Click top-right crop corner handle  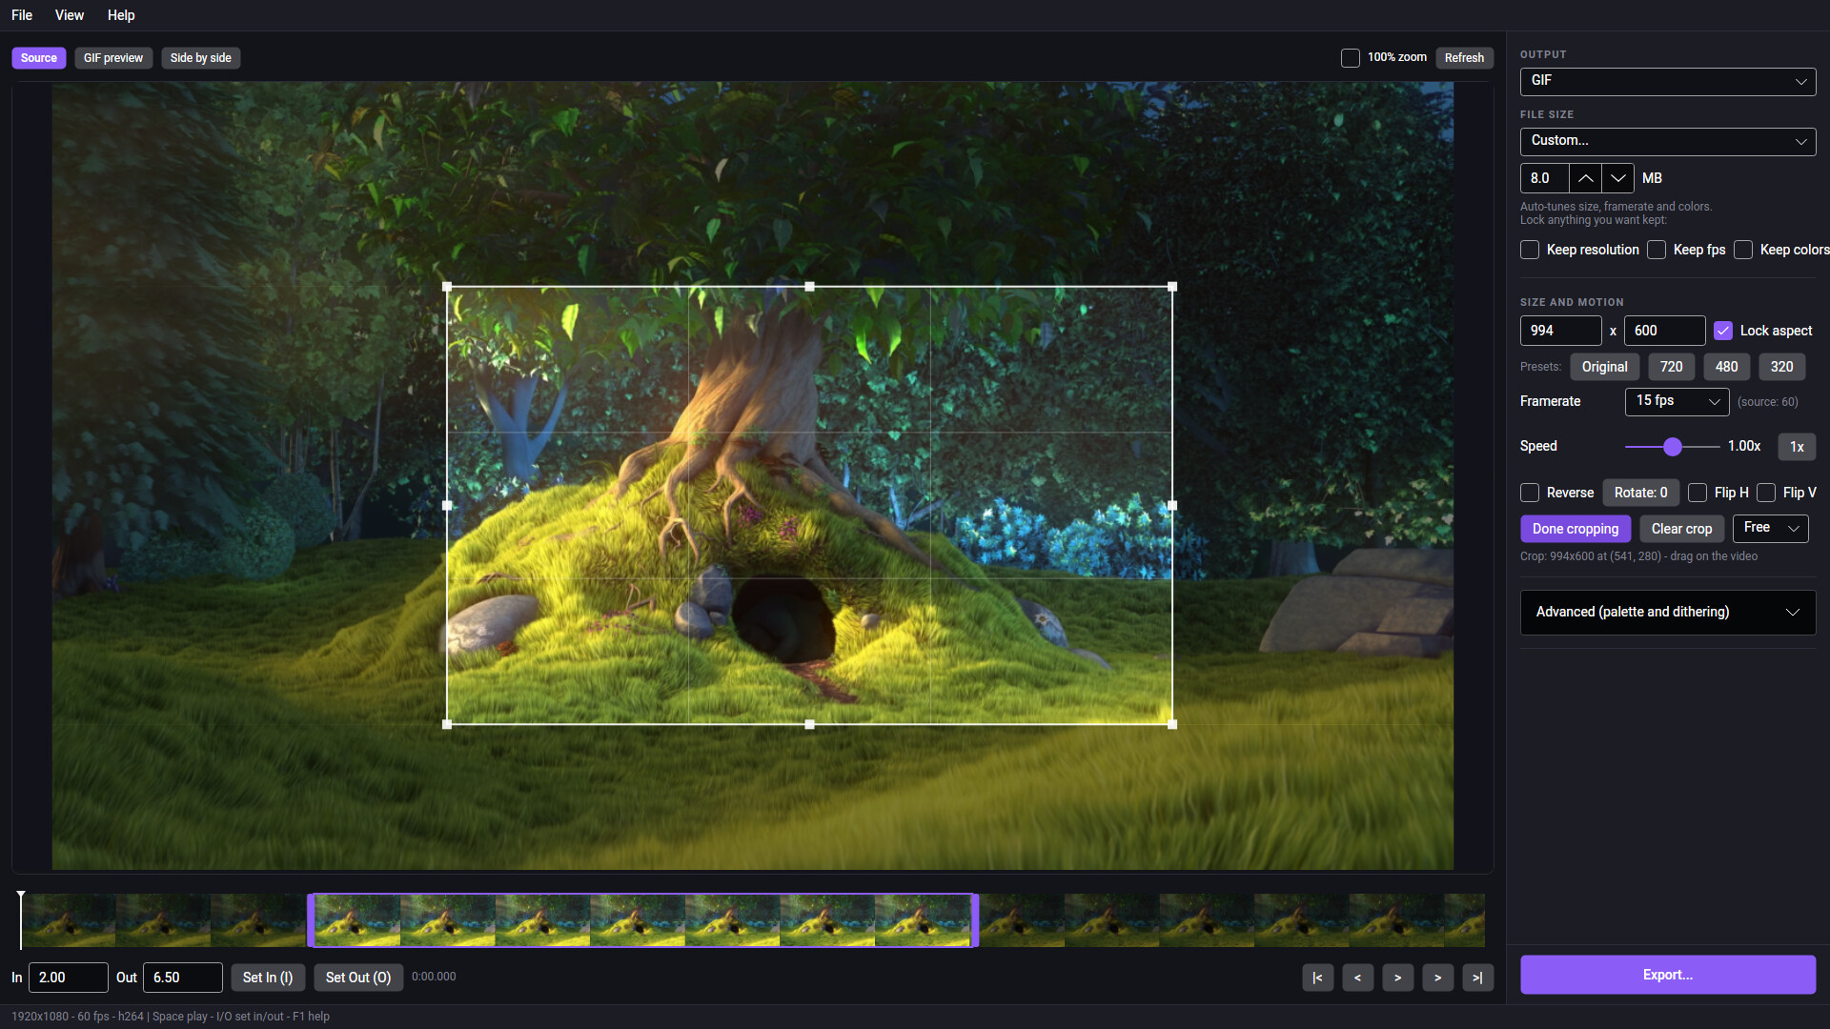click(x=1172, y=287)
